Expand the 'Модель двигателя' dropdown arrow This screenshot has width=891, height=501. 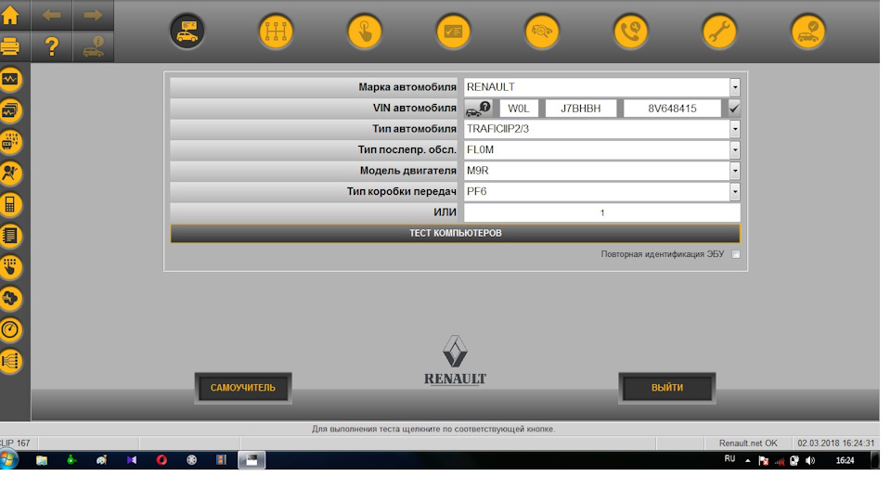coord(735,171)
